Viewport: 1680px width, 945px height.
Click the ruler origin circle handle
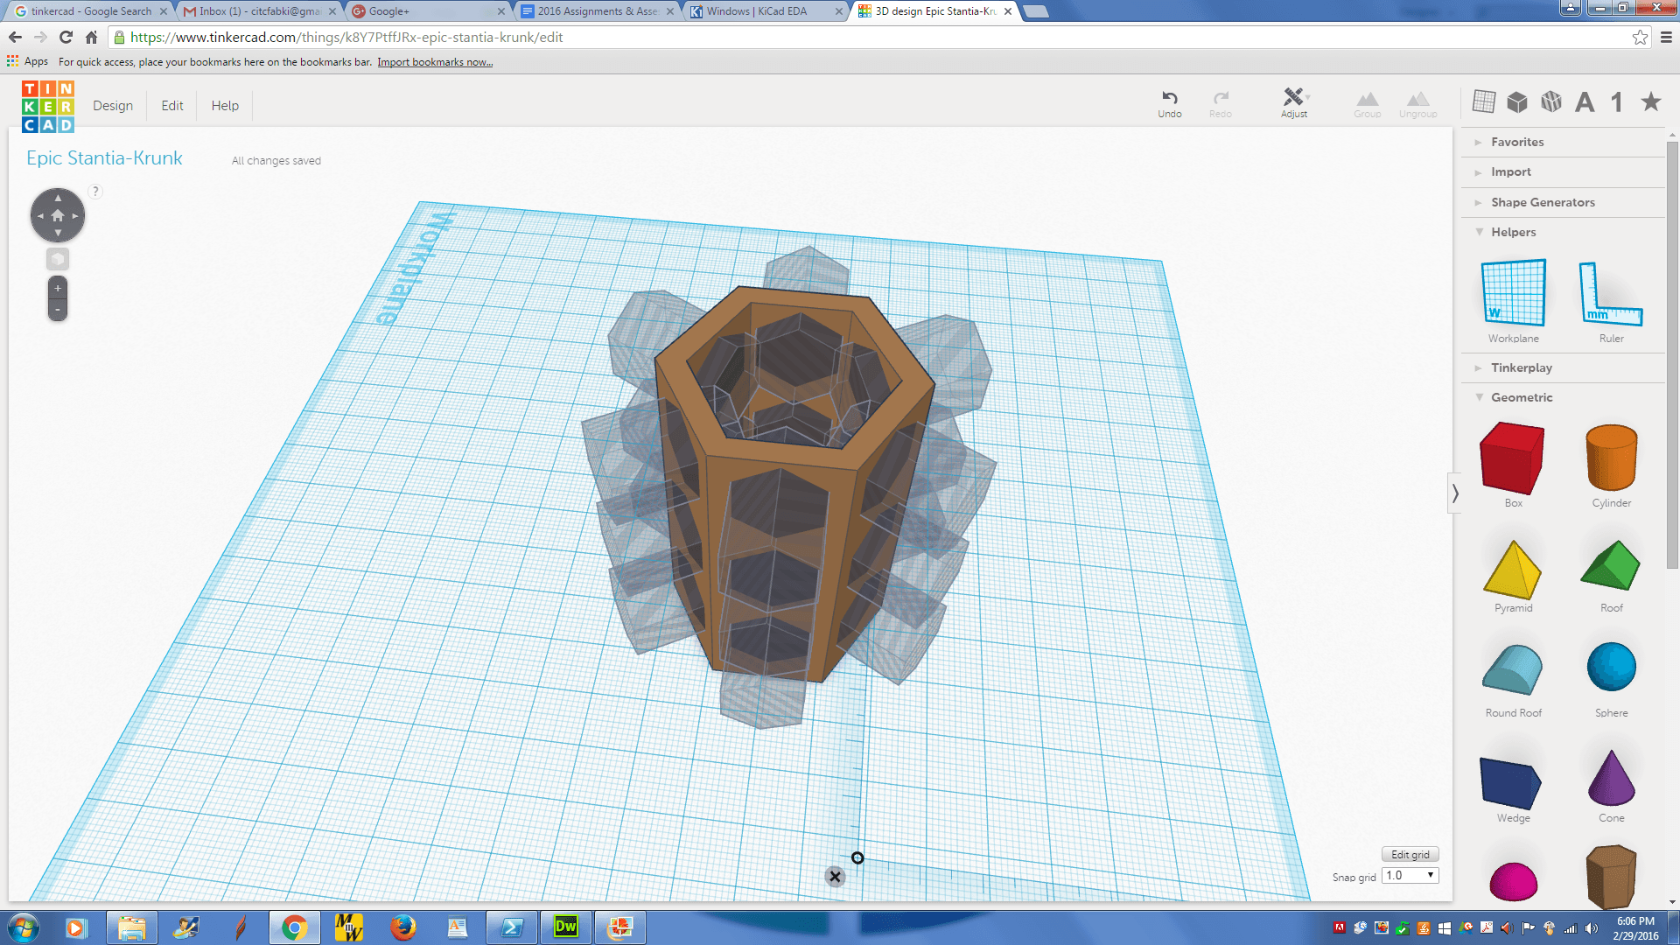857,857
